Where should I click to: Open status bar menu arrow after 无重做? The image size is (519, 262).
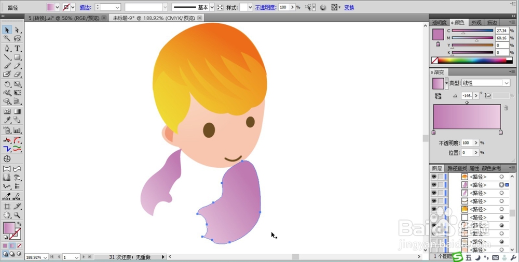(x=163, y=257)
